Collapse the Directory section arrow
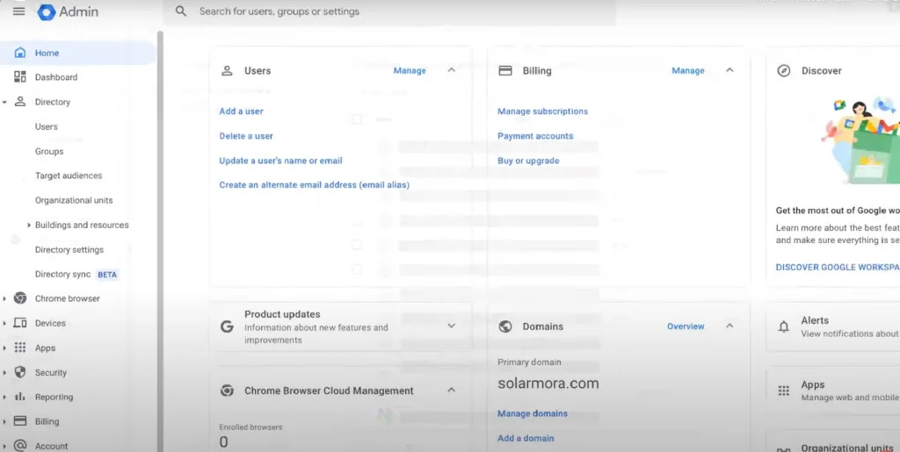The image size is (900, 452). click(5, 103)
